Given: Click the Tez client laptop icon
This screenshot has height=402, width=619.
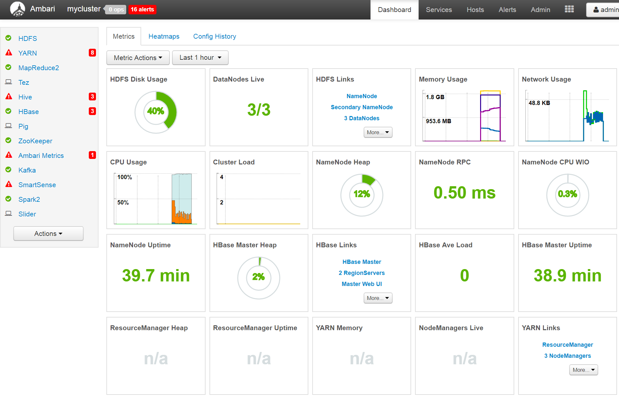Looking at the screenshot, I should [x=8, y=82].
